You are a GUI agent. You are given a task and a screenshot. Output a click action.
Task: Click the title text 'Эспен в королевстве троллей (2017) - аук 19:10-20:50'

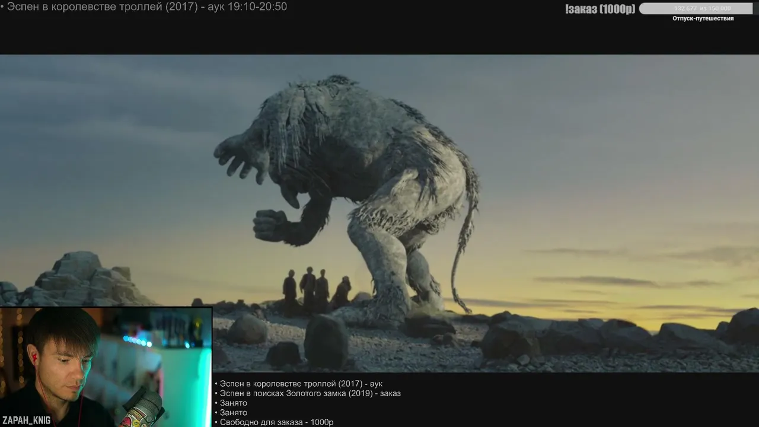147,7
